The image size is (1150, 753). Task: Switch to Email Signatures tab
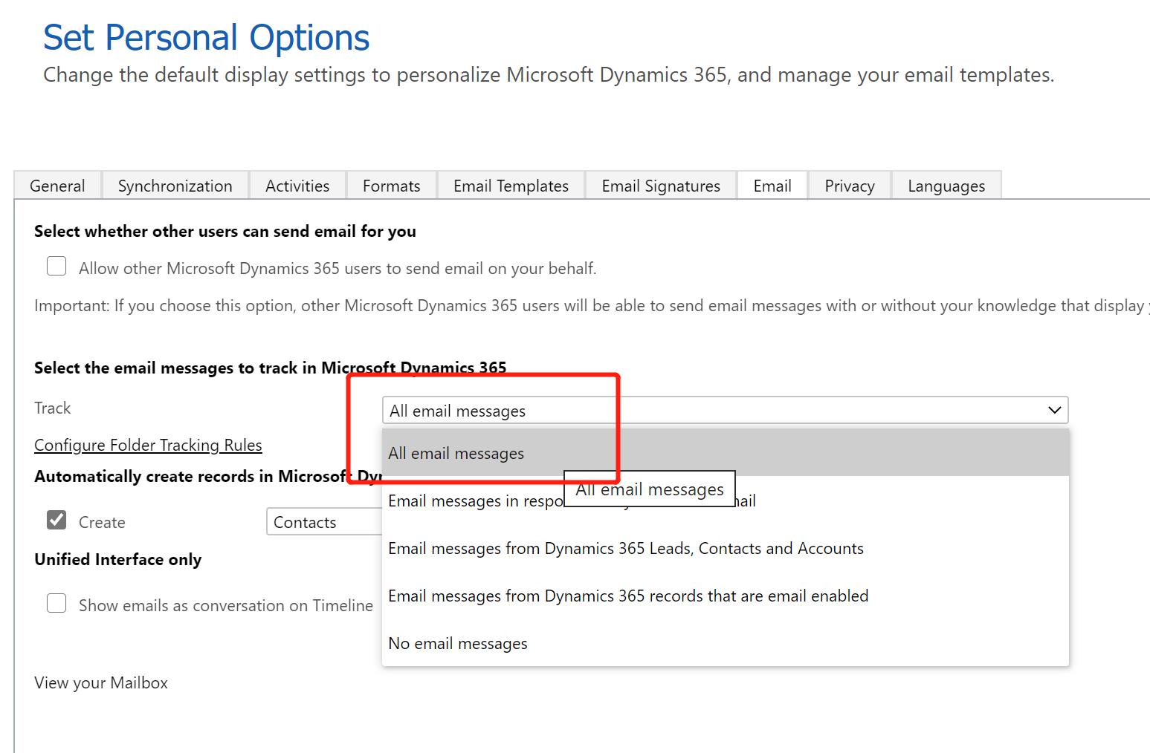point(661,186)
